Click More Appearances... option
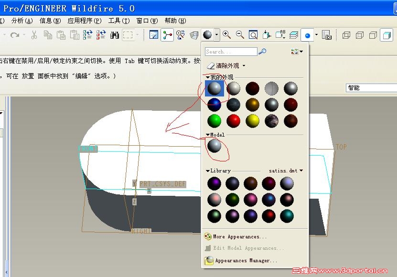The height and width of the screenshot is (277, 397). [235, 237]
